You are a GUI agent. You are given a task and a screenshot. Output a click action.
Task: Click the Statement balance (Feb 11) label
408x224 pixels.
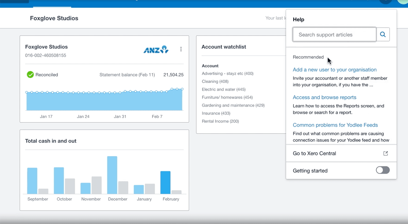coord(127,75)
